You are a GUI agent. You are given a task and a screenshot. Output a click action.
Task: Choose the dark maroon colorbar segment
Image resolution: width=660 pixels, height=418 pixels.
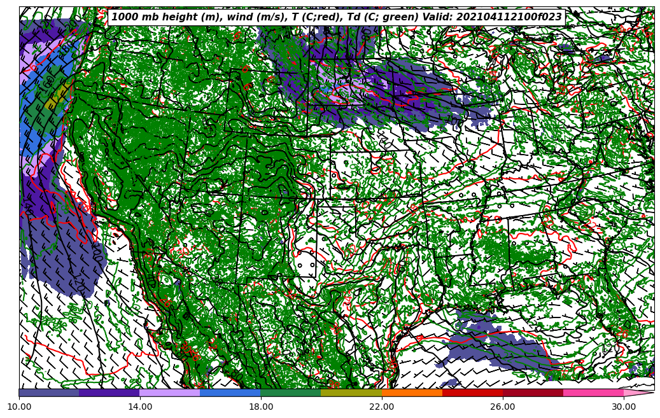[533, 393]
